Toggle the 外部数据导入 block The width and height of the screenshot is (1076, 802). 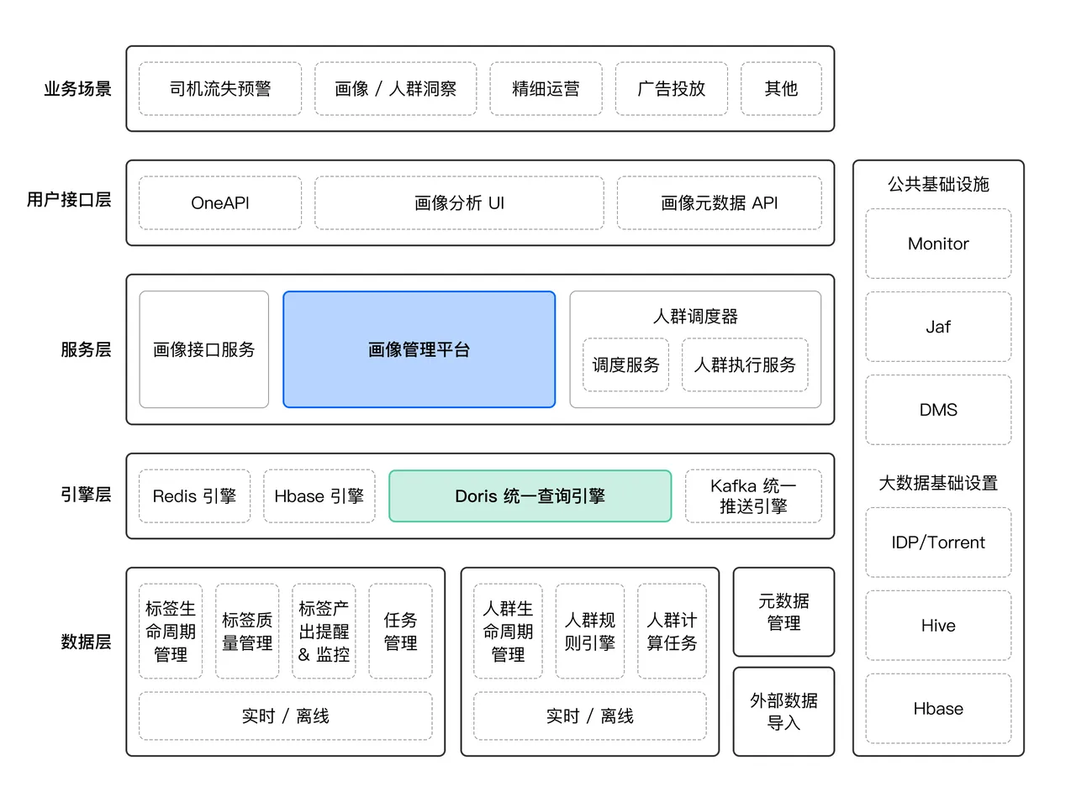tap(783, 710)
